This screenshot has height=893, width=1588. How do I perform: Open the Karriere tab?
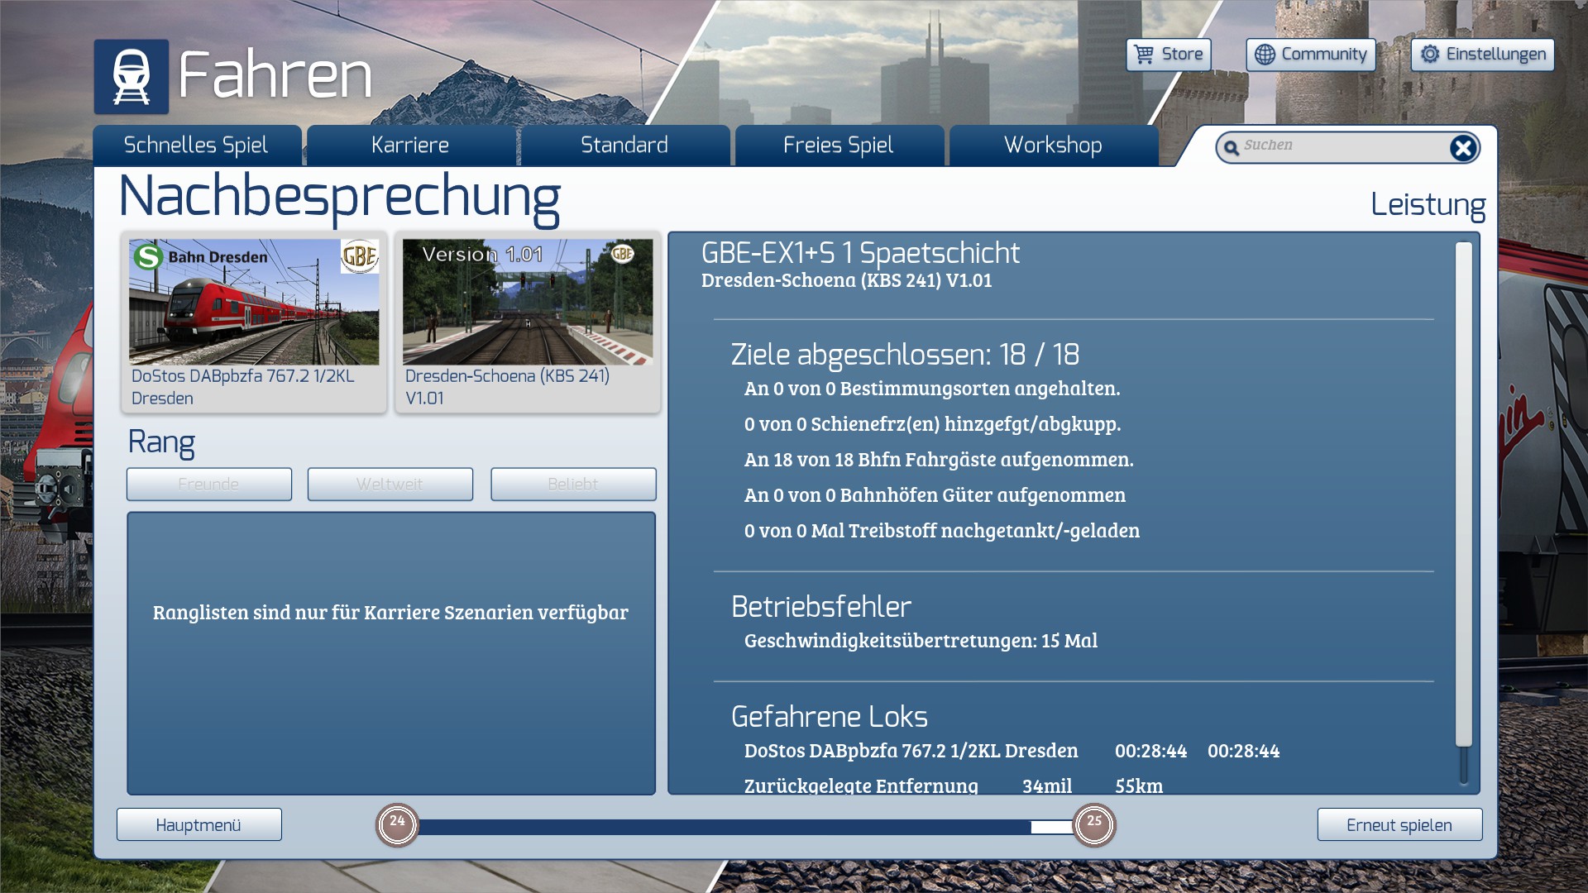(x=410, y=146)
